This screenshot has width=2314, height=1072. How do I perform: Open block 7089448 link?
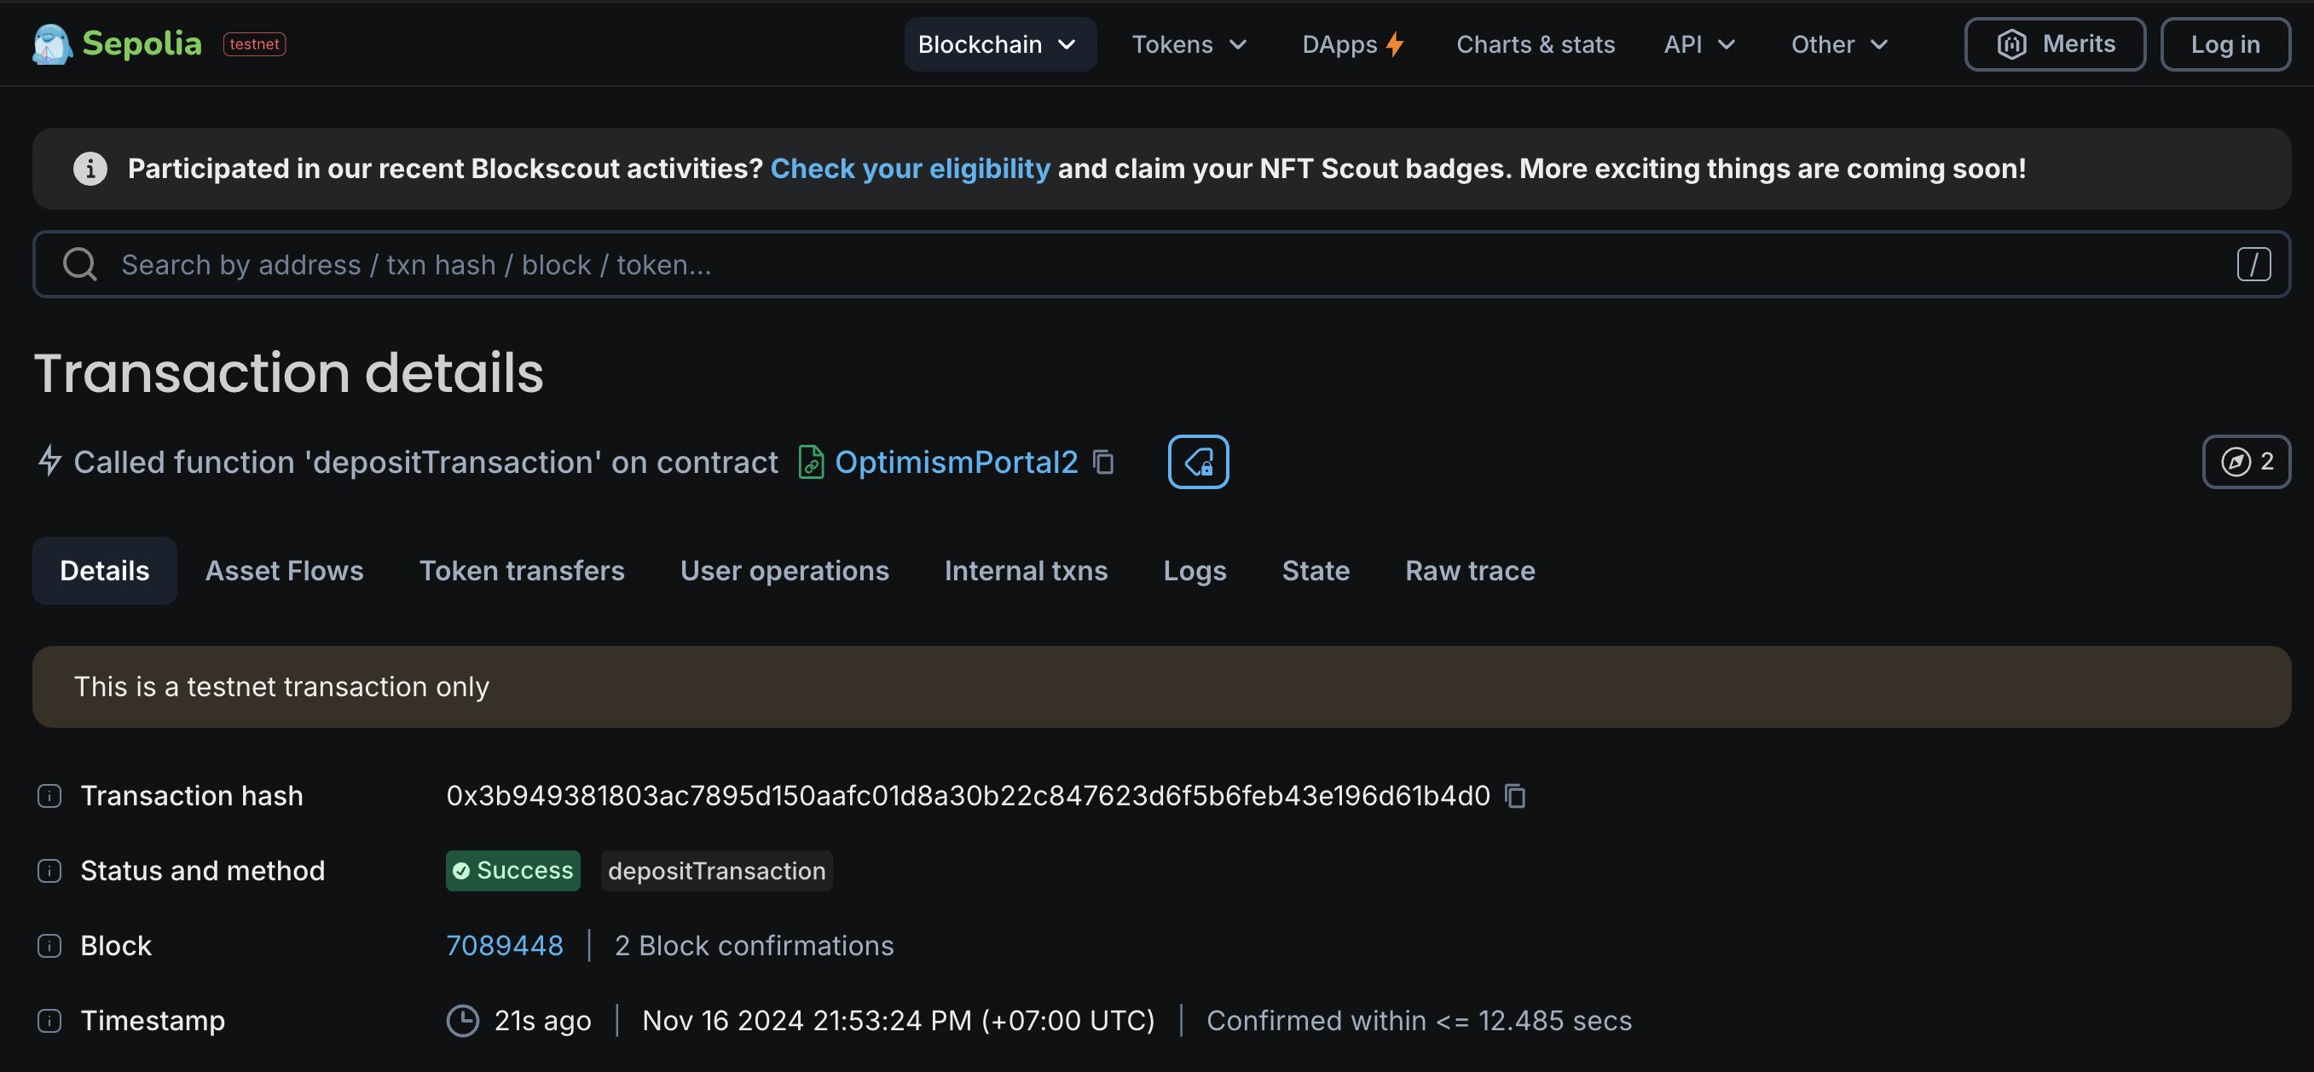click(505, 945)
